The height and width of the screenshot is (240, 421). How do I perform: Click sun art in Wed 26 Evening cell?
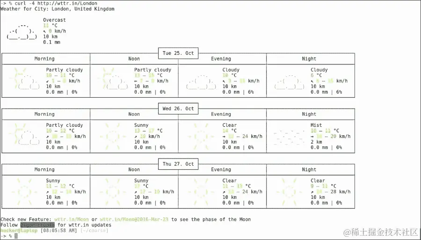[202, 137]
